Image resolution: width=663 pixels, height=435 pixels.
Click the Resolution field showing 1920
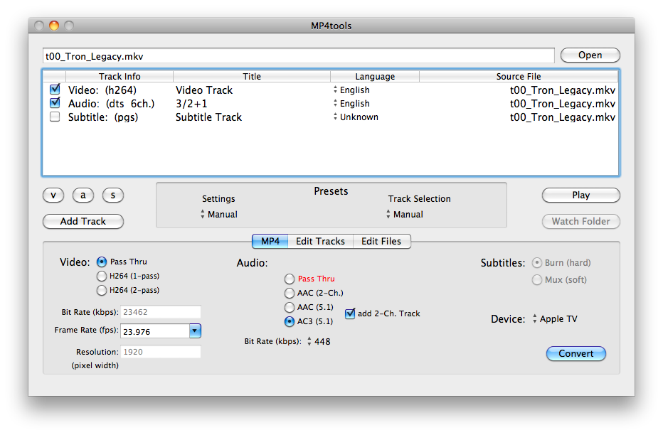click(161, 352)
